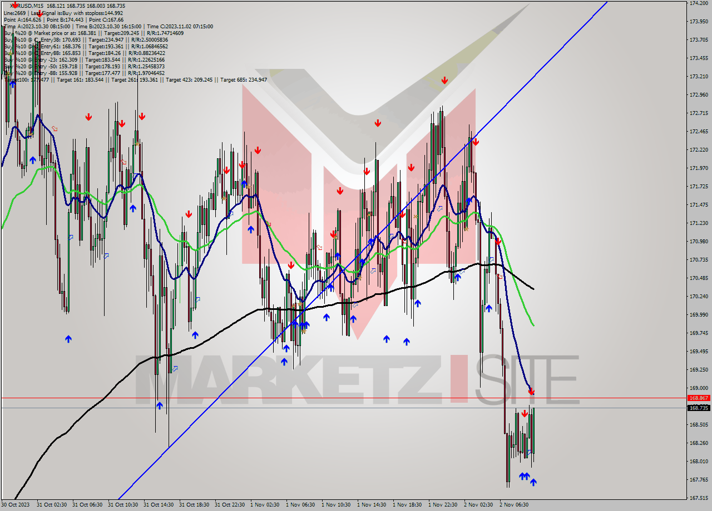Click the 169.745 price axis label
Screen dimensions: 712x511
pos(699,333)
